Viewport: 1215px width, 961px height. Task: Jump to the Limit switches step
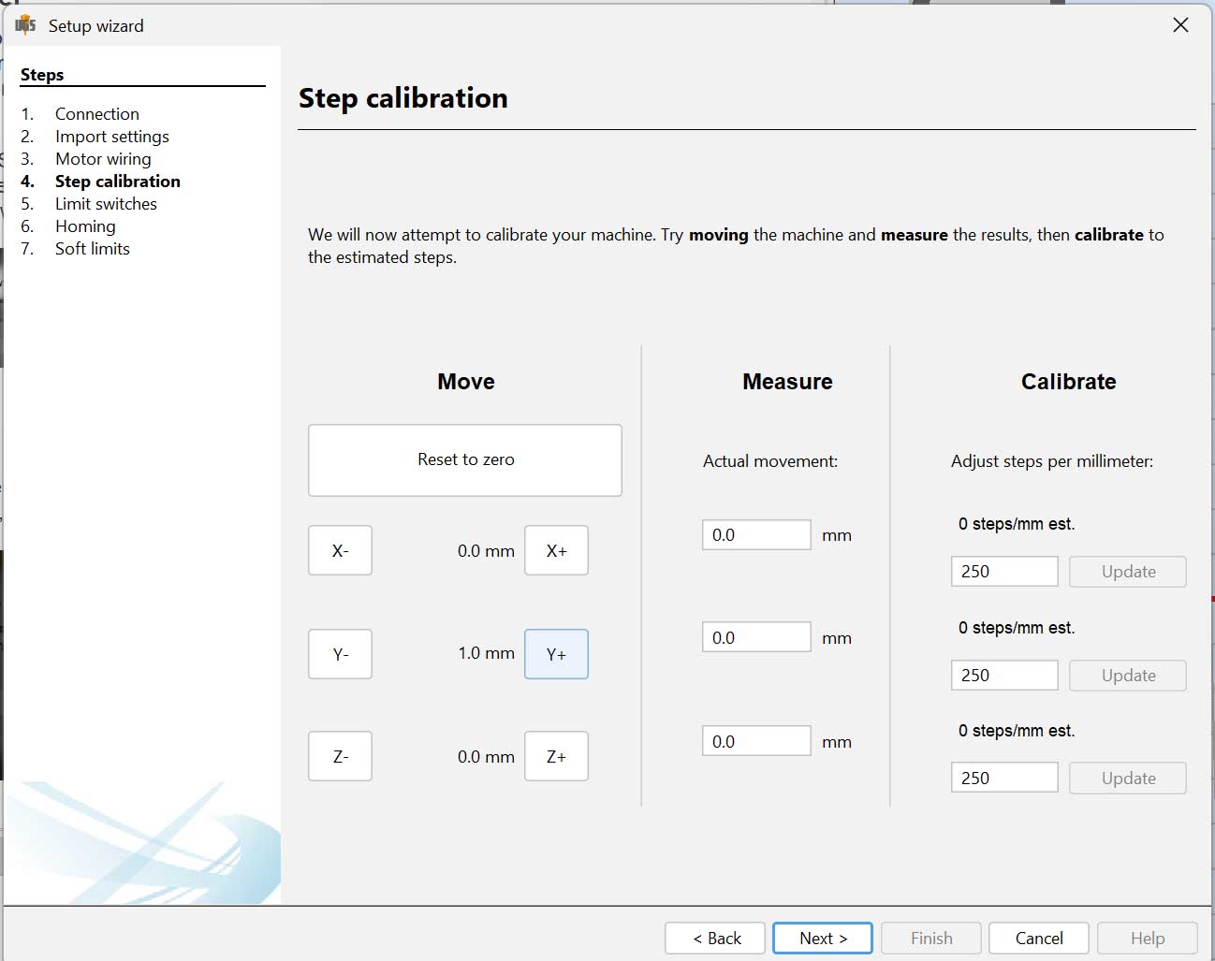pos(106,203)
